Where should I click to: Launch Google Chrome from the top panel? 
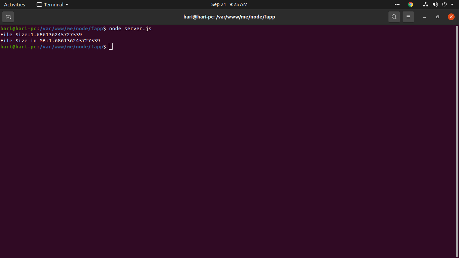(410, 4)
